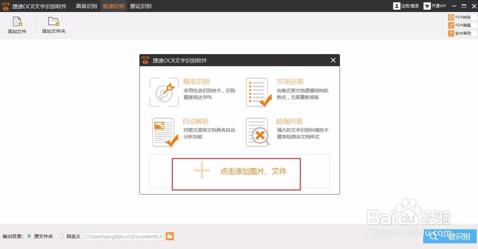Switch to the 高级识别 tab
478x249 pixels.
coord(87,6)
